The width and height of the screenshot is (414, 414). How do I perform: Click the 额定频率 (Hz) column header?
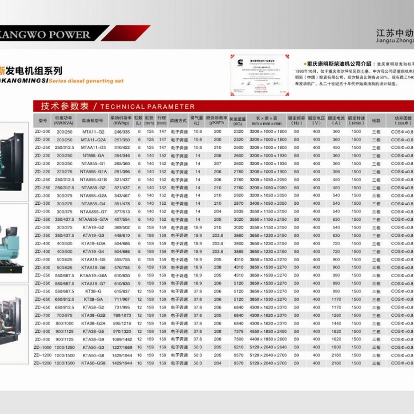coord(296,120)
